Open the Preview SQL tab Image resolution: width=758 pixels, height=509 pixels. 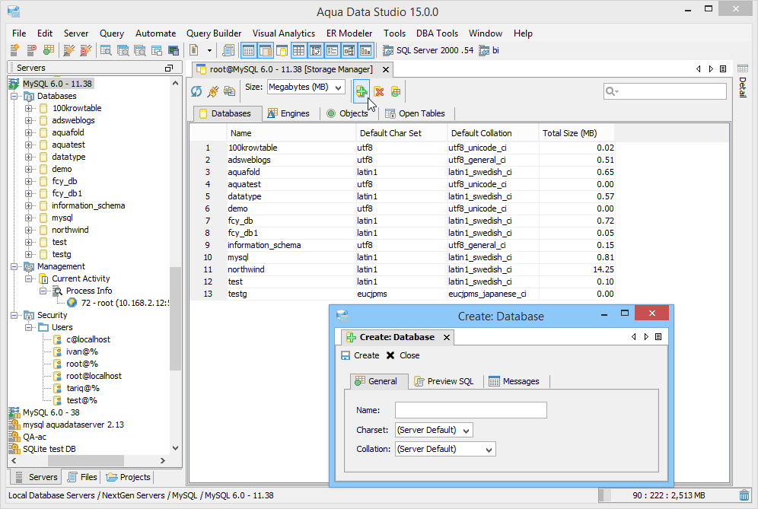coord(444,381)
